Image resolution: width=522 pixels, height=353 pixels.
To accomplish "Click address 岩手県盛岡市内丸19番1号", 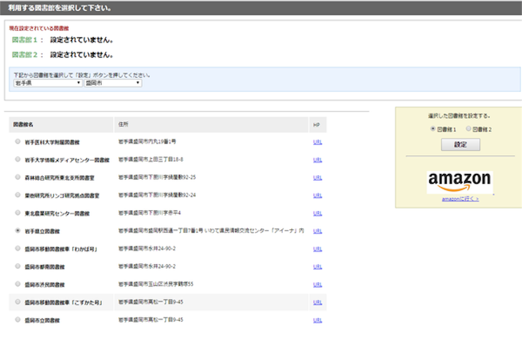I will click(147, 141).
